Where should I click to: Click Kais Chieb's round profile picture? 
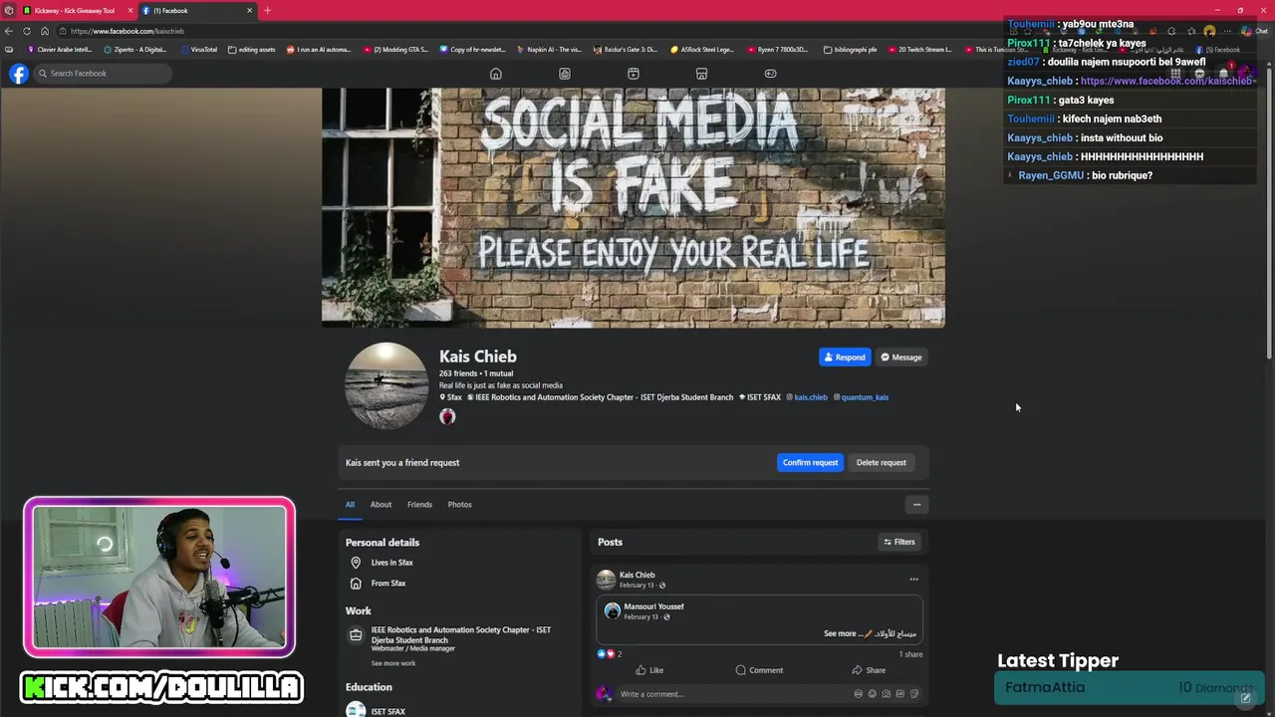click(386, 385)
